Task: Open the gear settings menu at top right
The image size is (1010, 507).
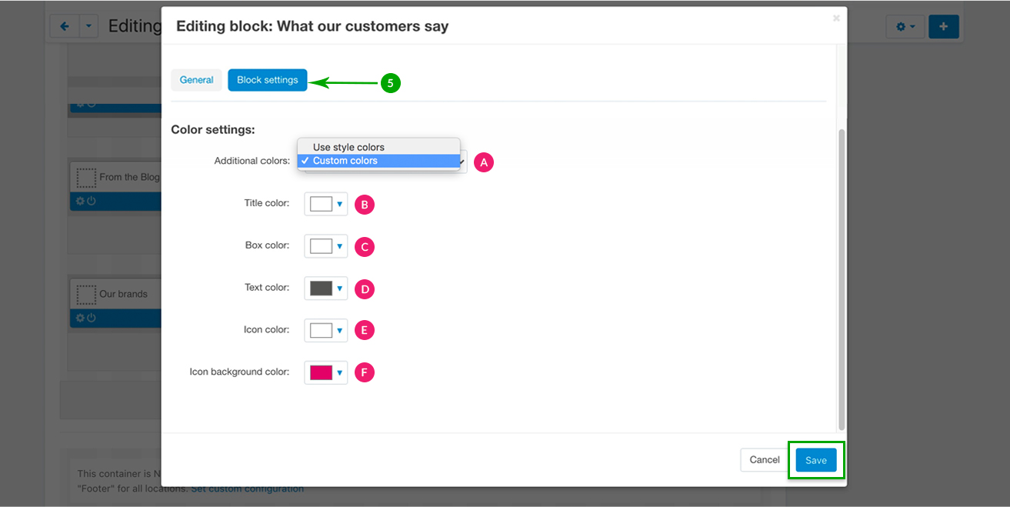Action: [905, 27]
